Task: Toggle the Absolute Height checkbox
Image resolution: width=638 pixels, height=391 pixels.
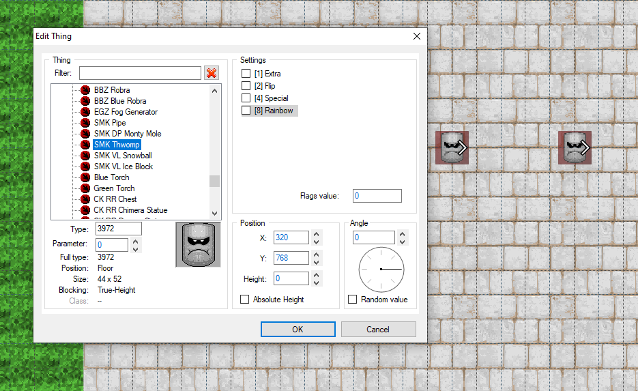Action: (244, 300)
